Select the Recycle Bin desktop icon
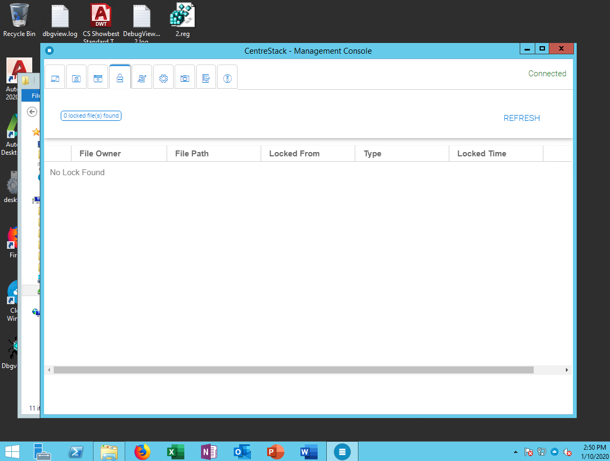610x461 pixels. pos(19,20)
